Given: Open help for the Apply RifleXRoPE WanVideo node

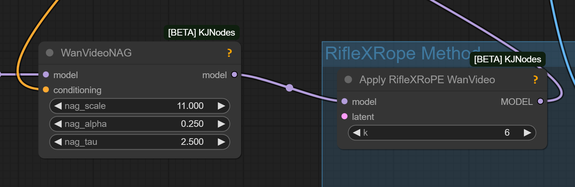Looking at the screenshot, I should point(535,80).
